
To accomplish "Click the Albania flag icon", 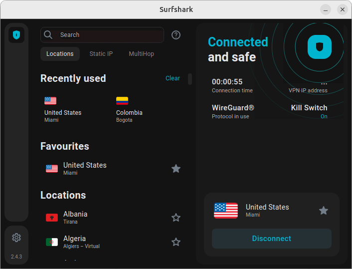I will (52, 218).
